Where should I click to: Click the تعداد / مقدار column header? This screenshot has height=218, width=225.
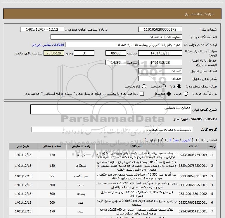pos(52,146)
